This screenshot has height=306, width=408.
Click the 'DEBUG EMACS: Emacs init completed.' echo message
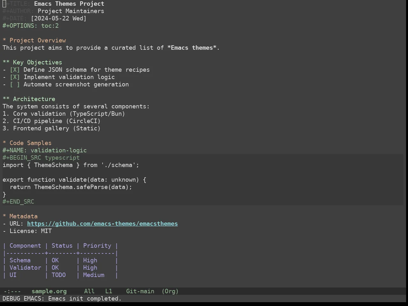62,299
